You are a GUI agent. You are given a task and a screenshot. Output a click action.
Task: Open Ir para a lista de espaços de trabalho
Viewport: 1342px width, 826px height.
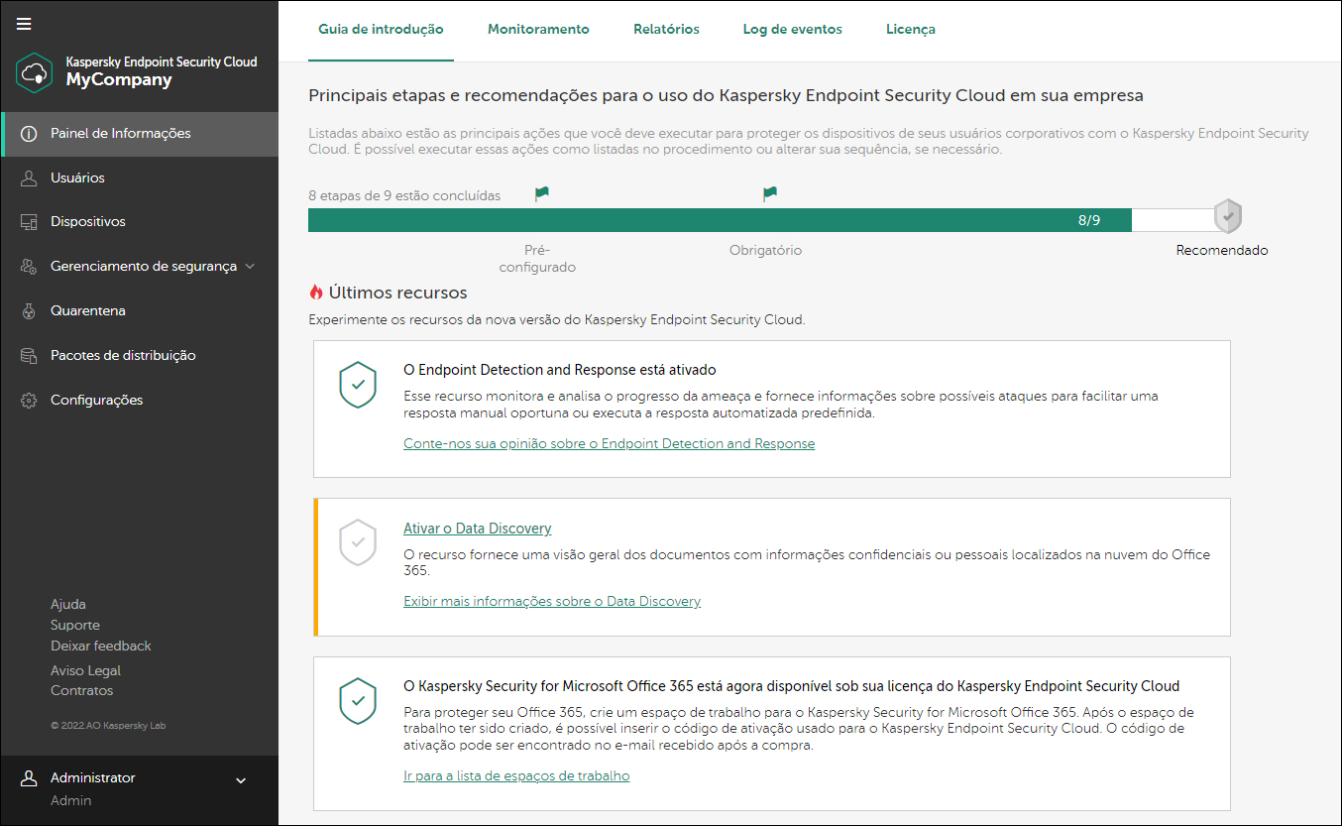click(x=516, y=775)
